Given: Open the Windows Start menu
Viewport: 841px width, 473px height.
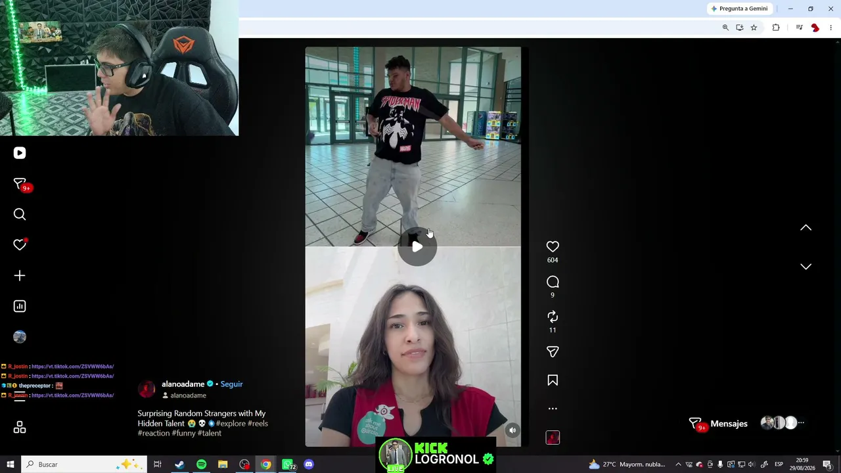Looking at the screenshot, I should point(11,464).
